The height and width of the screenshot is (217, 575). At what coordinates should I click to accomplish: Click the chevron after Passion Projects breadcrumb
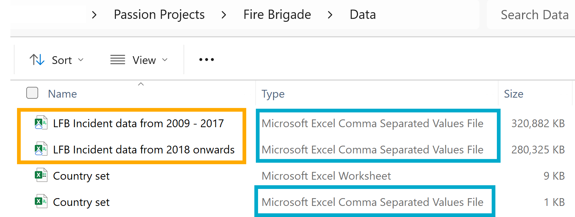pyautogui.click(x=224, y=15)
